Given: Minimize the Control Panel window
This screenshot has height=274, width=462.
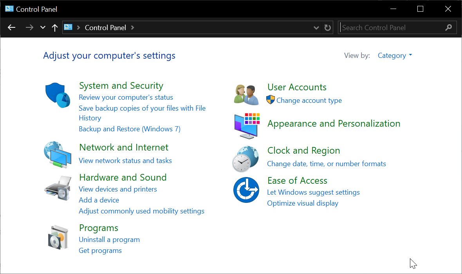Looking at the screenshot, I should click(x=393, y=9).
